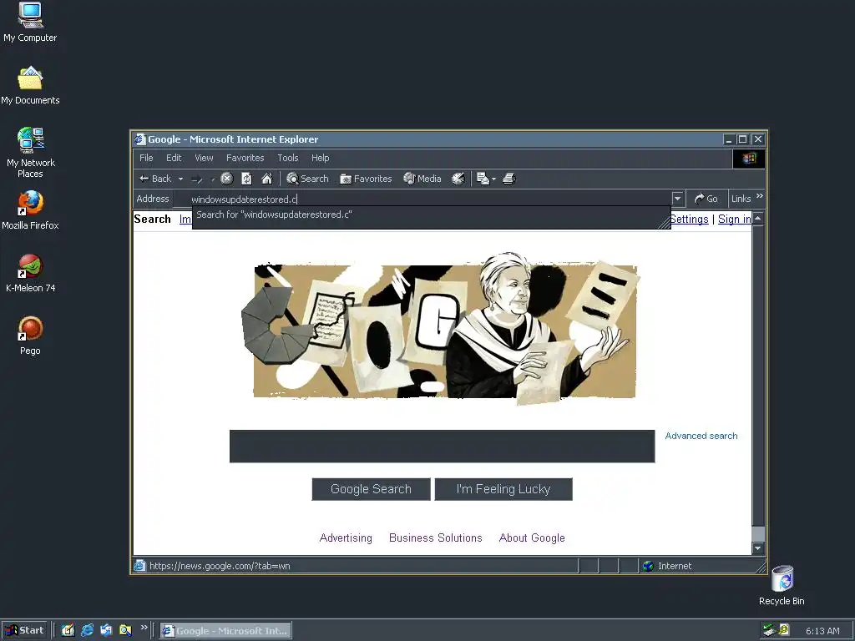Click the IE page icon in title bar

pyautogui.click(x=140, y=139)
